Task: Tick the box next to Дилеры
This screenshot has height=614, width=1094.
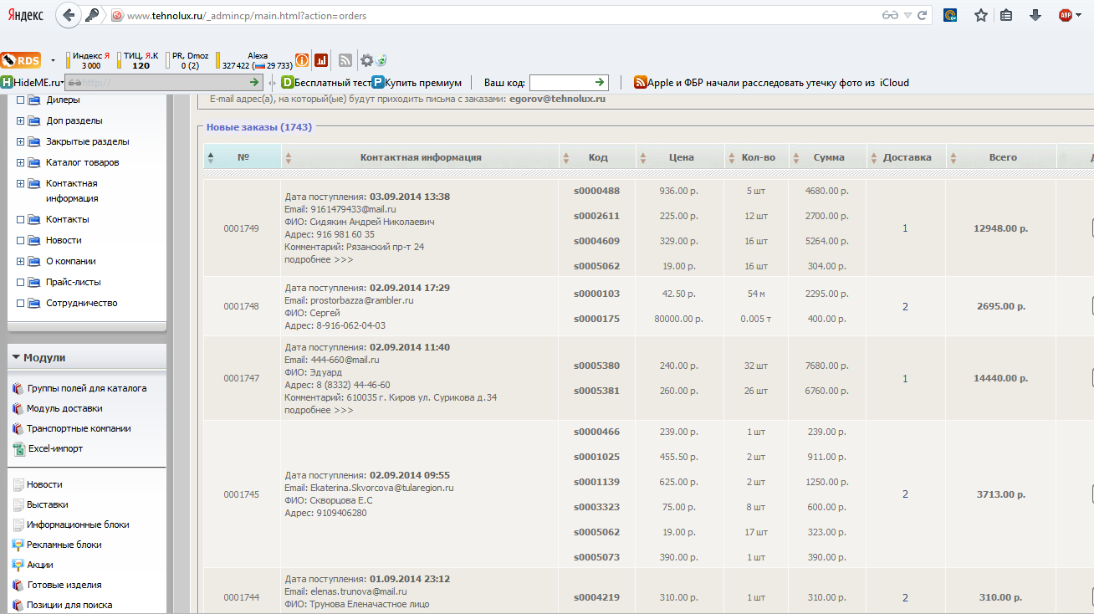Action: [20, 100]
